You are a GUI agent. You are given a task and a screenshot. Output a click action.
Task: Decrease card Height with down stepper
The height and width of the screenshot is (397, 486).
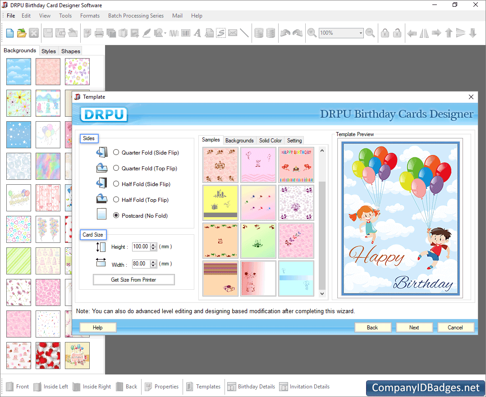tap(153, 249)
